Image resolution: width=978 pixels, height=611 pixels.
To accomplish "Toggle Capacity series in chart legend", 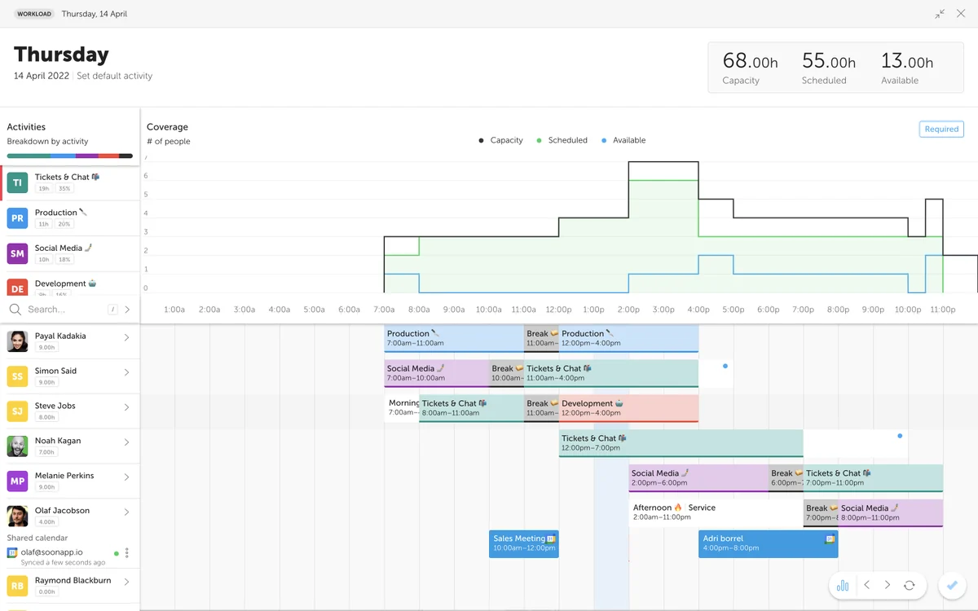I will (x=500, y=140).
